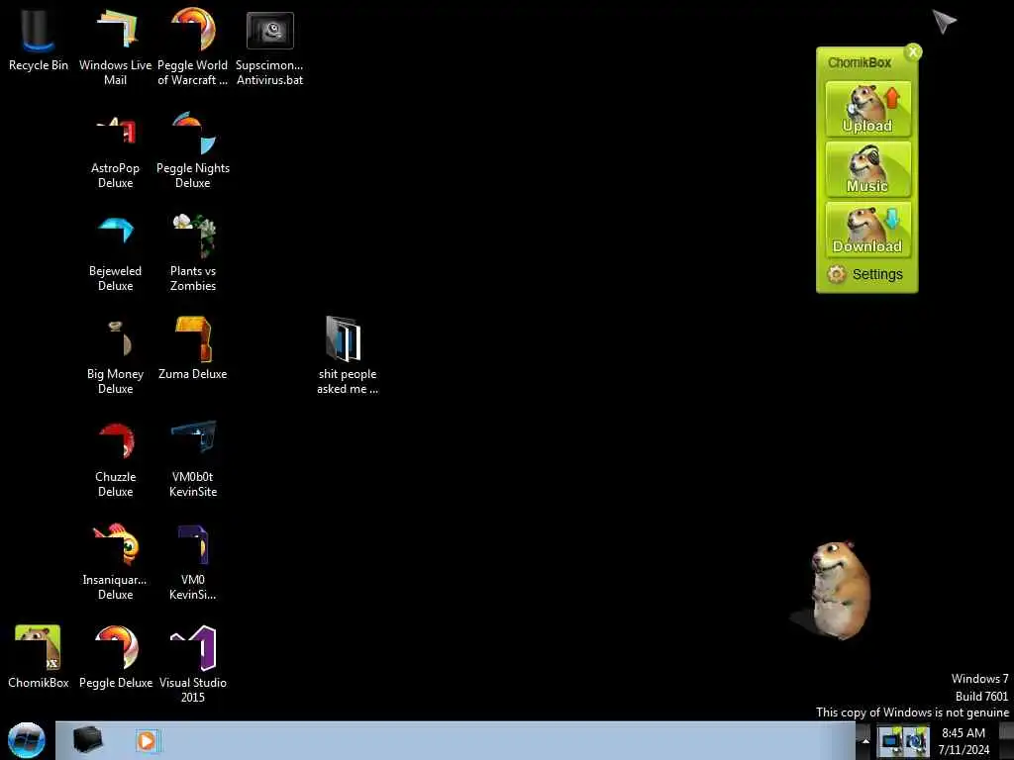Select the Recycle Bin desktop icon
Image resolution: width=1014 pixels, height=760 pixels.
click(39, 39)
